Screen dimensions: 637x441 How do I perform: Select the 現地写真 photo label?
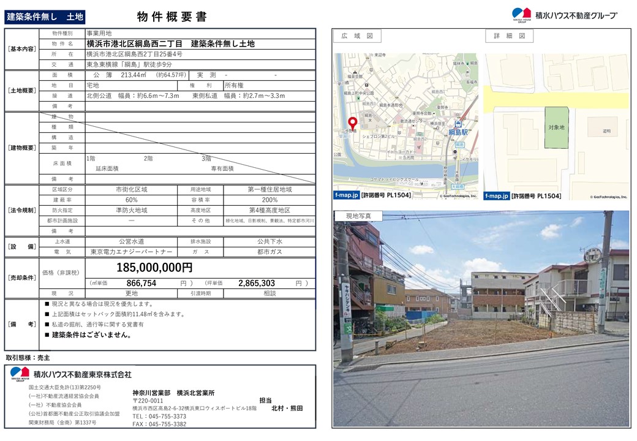[x=358, y=216]
